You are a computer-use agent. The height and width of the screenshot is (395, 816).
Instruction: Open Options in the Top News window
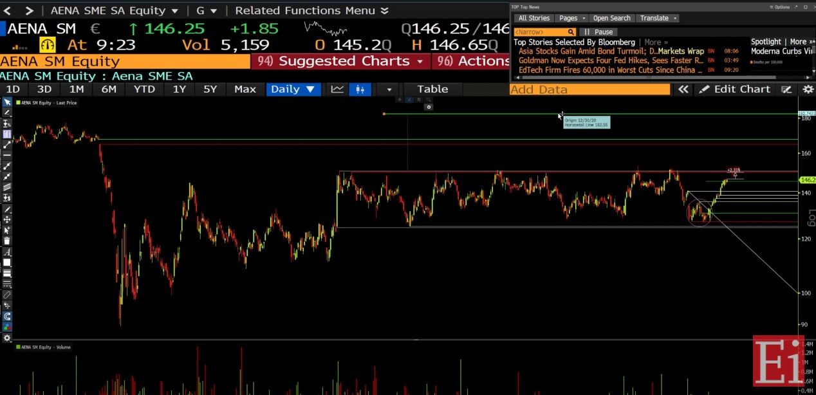click(x=779, y=6)
